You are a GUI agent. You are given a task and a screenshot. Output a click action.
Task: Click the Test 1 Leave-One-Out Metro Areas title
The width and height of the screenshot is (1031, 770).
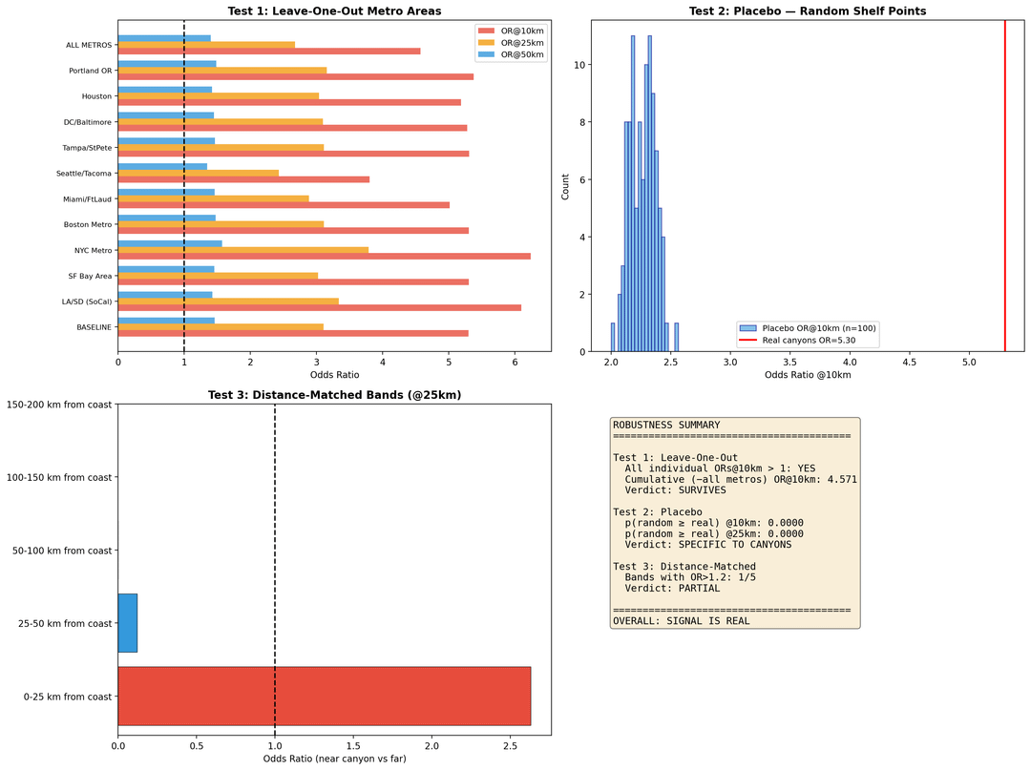pos(333,10)
